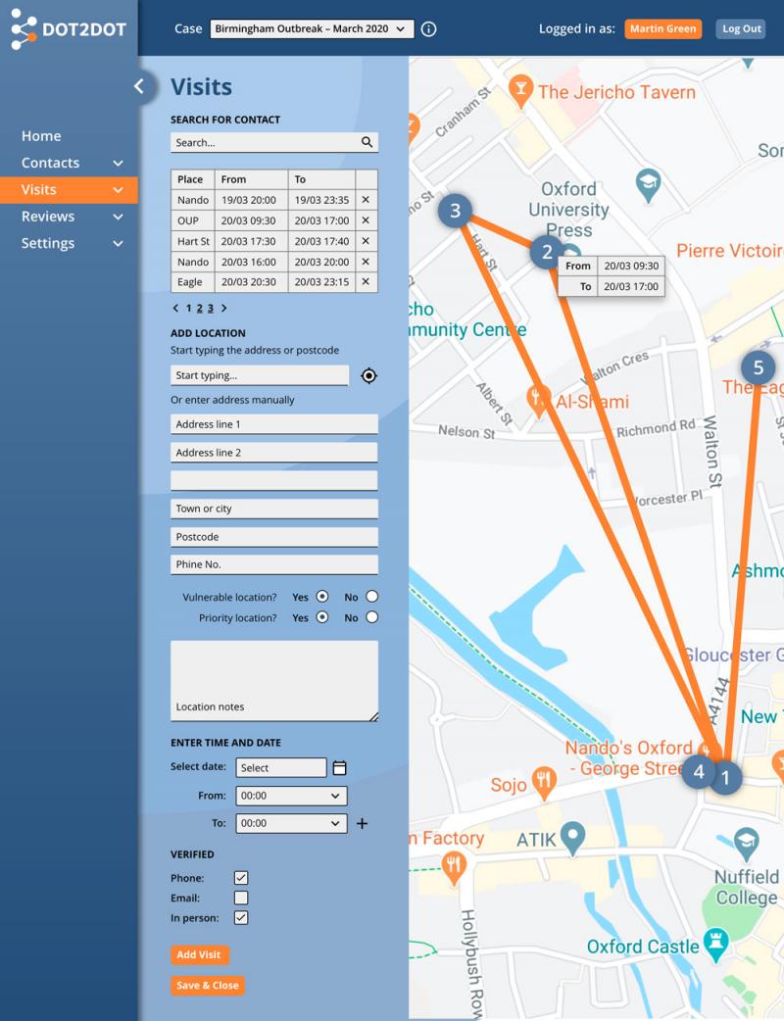Select Yes for Priority location
Screen dimensions: 784x1021
[321, 617]
